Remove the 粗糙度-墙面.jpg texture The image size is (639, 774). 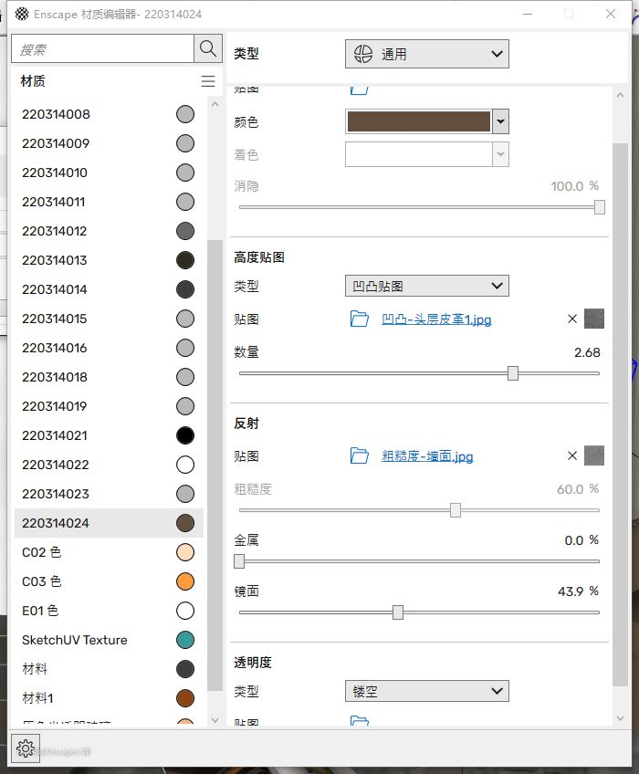572,455
